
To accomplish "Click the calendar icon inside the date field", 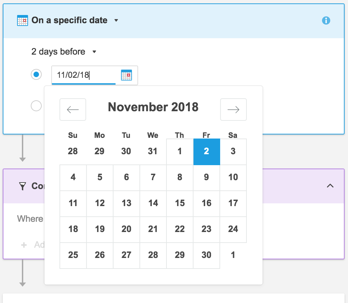I will tap(126, 75).
